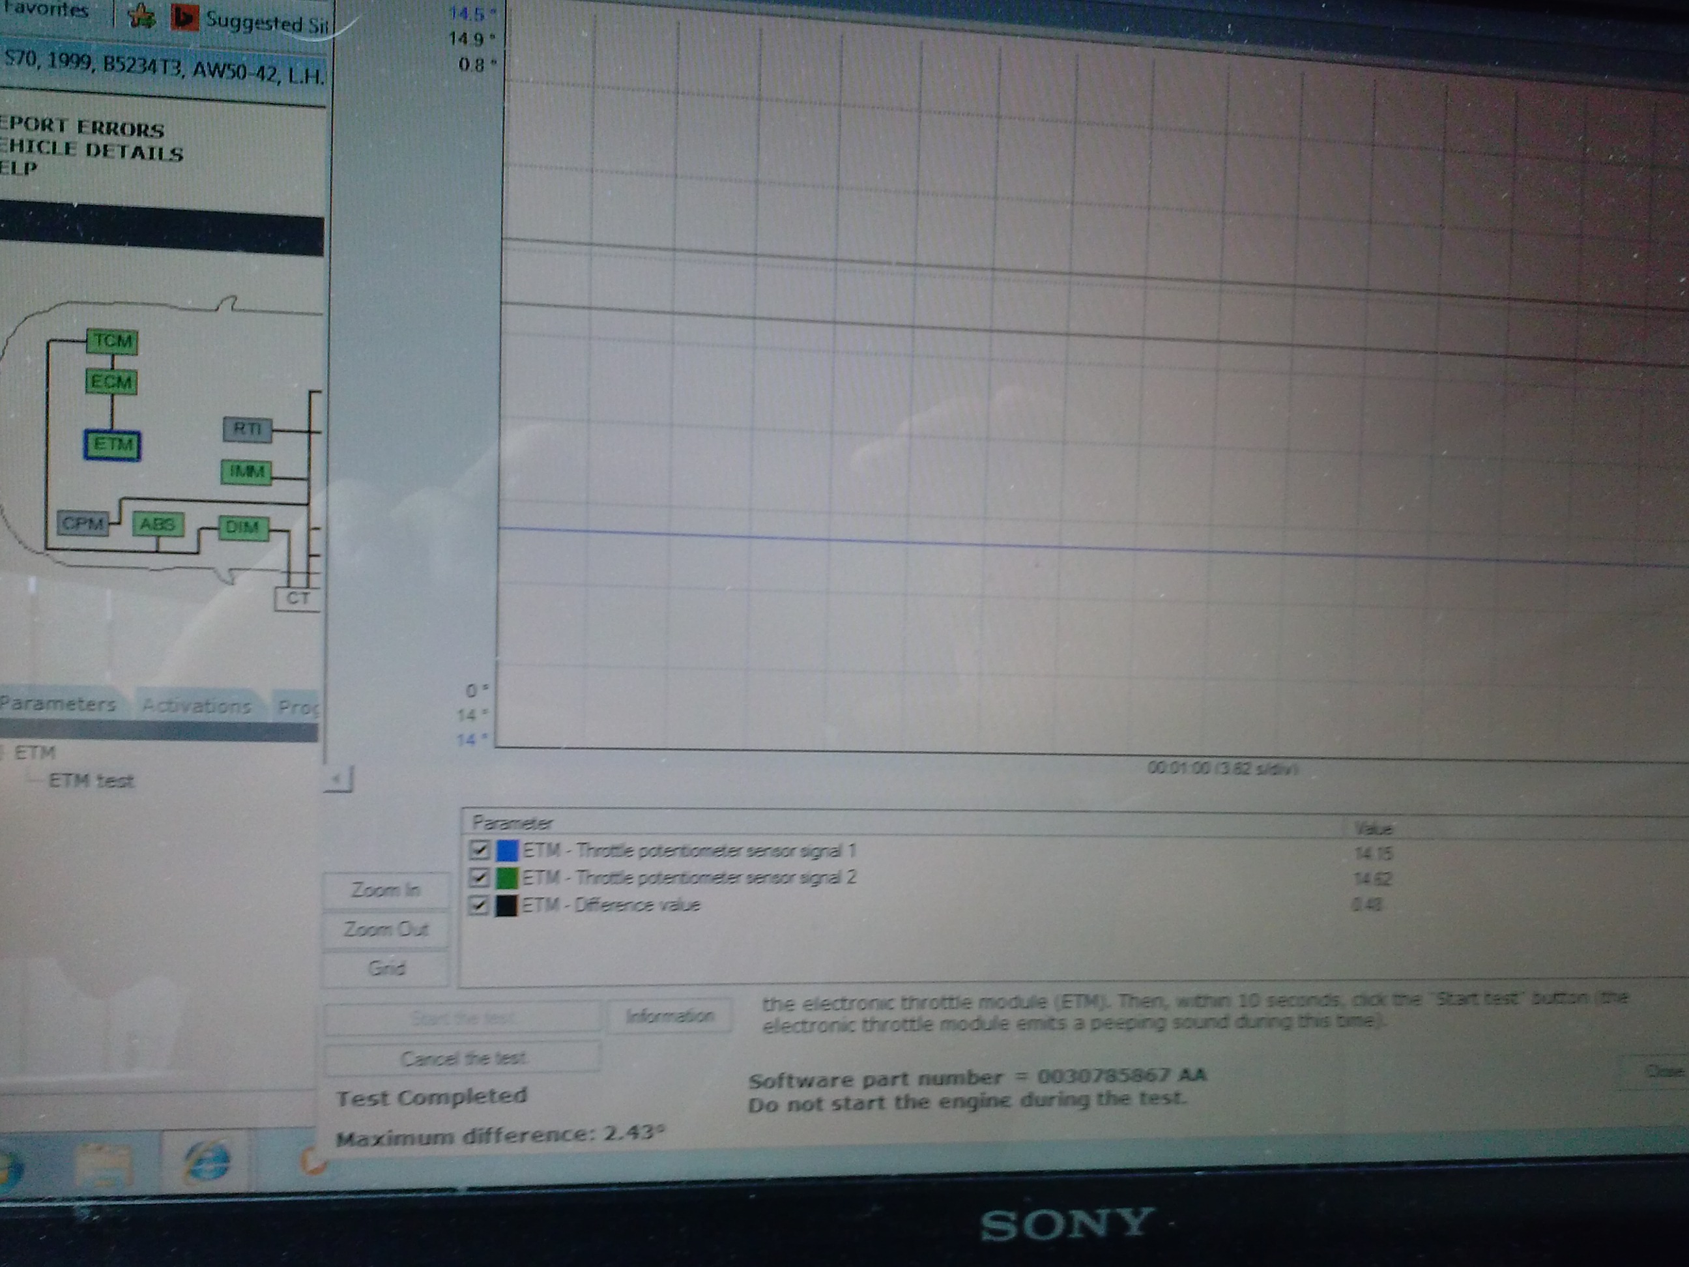
Task: Click the blue signal 1 color swatch
Action: (507, 850)
